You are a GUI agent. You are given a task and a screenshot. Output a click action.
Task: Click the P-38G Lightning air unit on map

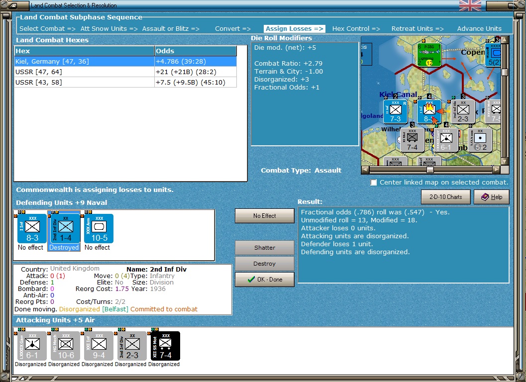click(429, 55)
